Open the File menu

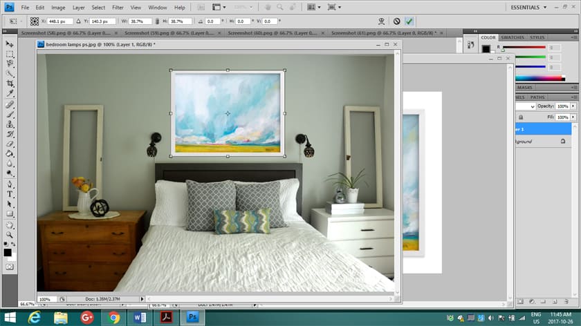pos(25,8)
